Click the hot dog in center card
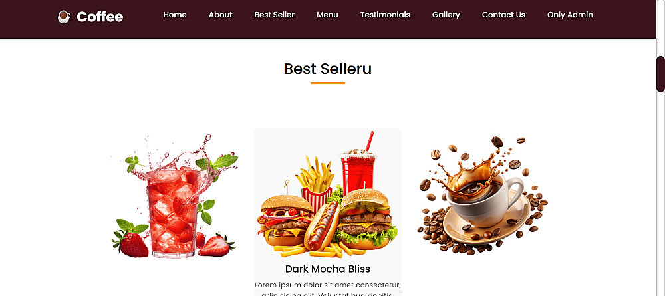This screenshot has width=665, height=296. tap(323, 225)
